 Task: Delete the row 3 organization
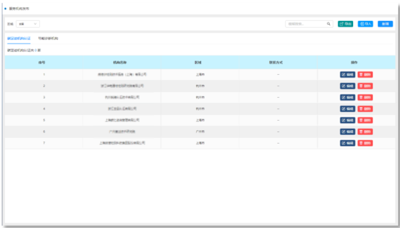365,97
